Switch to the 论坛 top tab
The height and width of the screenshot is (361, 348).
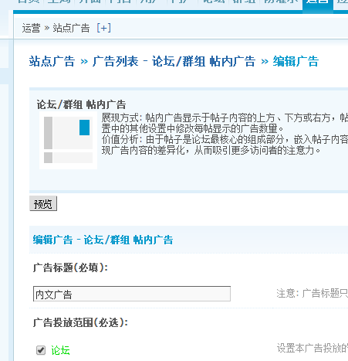(213, 2)
